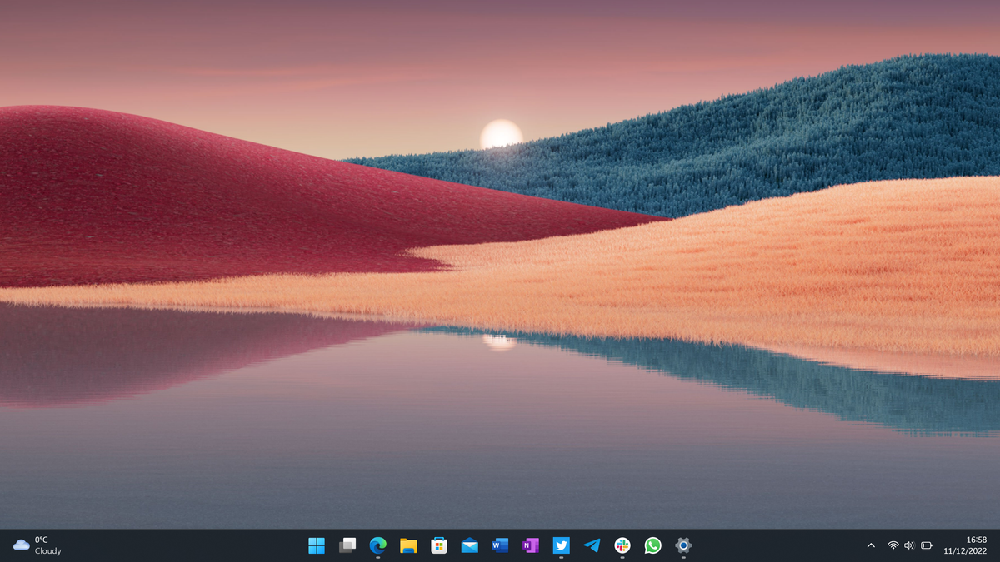Open Microsoft Edge from the taskbar
The width and height of the screenshot is (1000, 562).
pyautogui.click(x=377, y=546)
